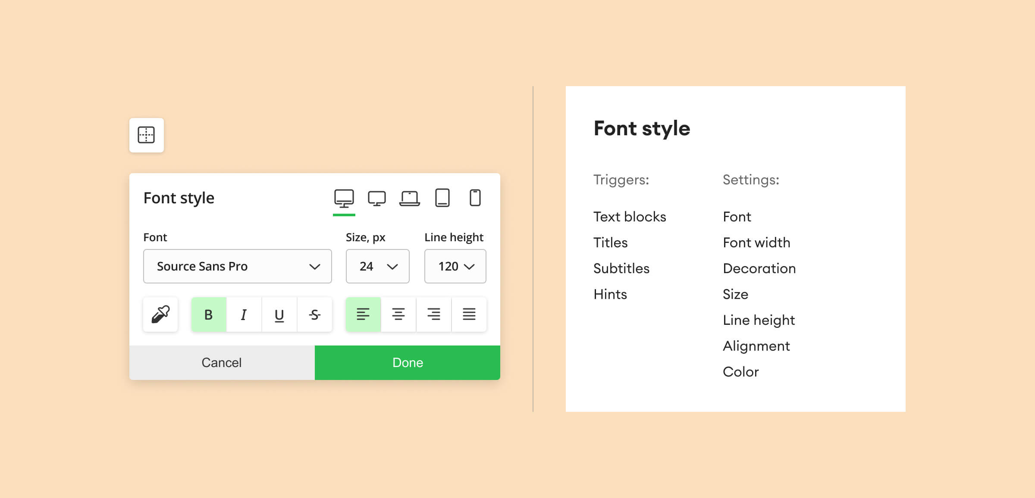Apply strikethrough to text

point(314,314)
